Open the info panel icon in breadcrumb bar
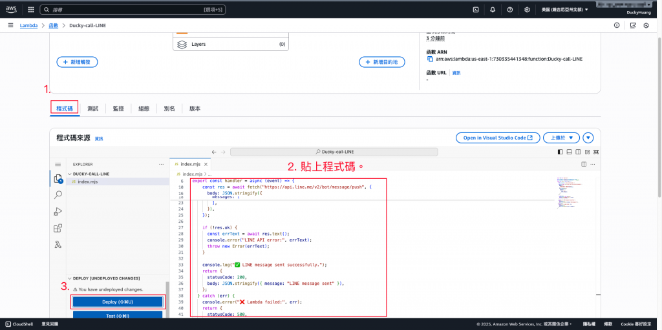The image size is (662, 330). click(617, 25)
